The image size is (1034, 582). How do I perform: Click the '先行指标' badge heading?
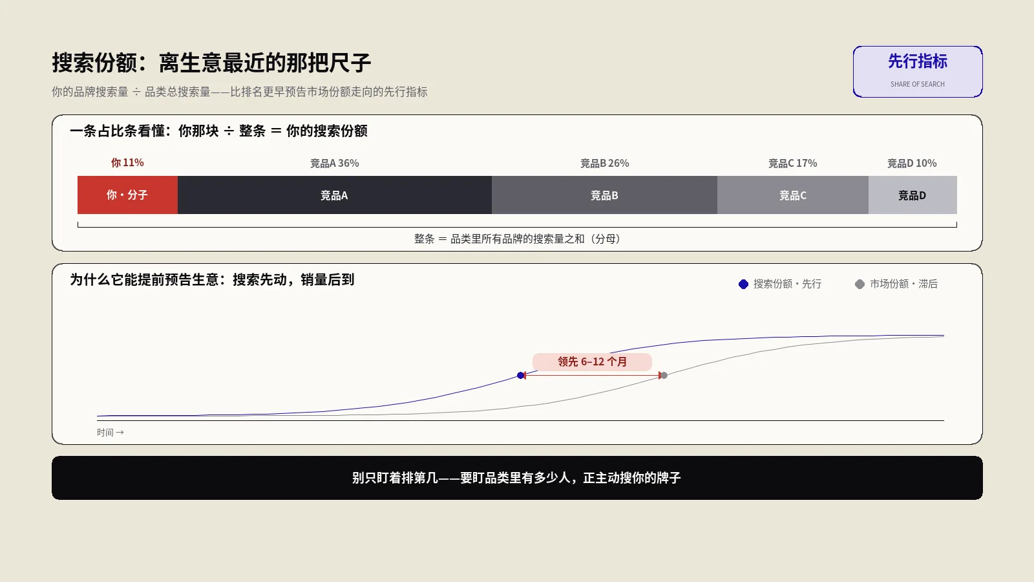click(x=917, y=61)
